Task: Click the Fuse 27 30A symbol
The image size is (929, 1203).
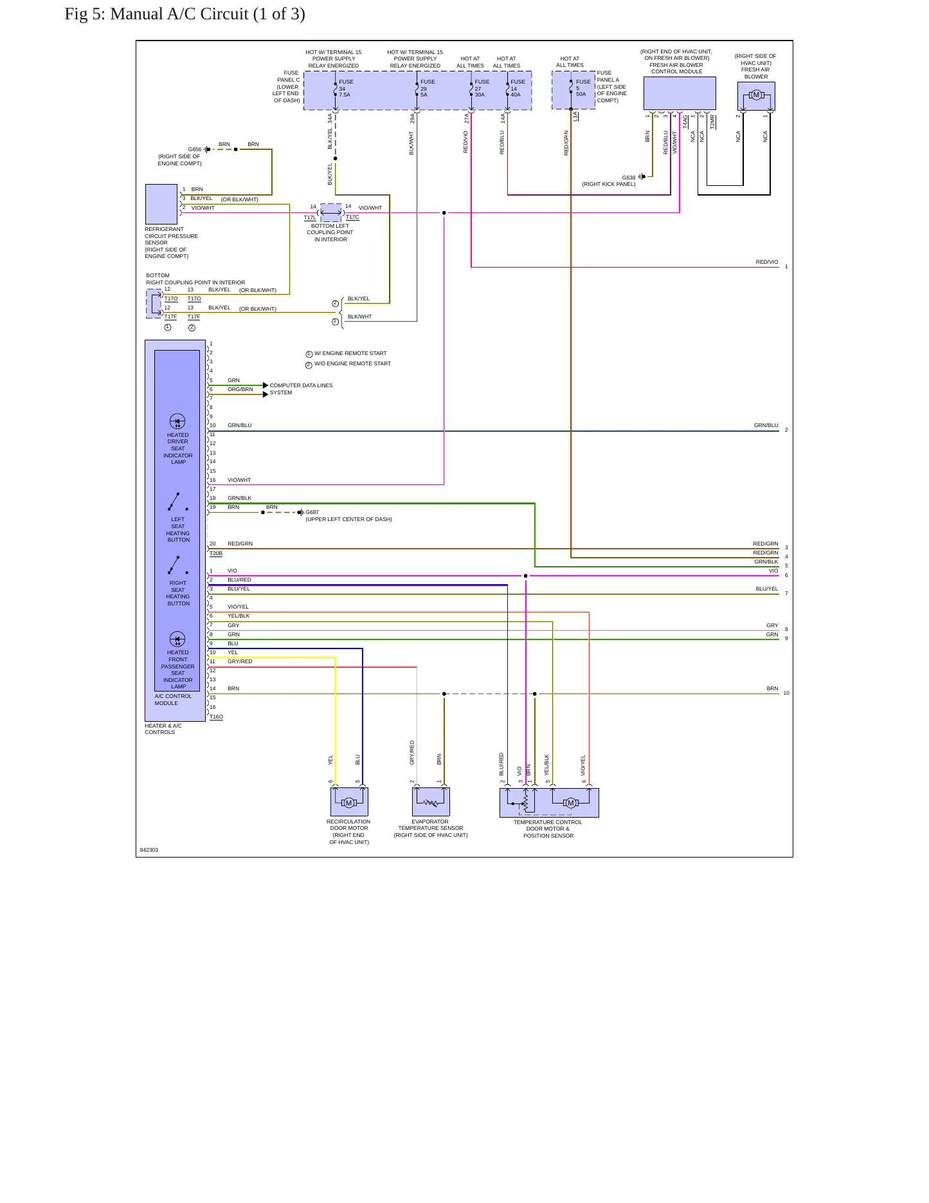Action: click(x=471, y=89)
